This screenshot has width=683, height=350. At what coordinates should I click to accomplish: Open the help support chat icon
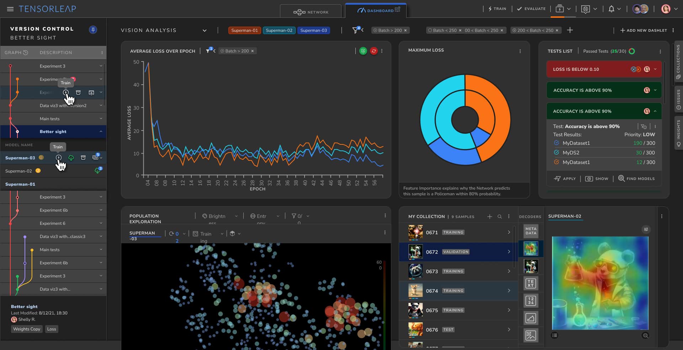586,9
